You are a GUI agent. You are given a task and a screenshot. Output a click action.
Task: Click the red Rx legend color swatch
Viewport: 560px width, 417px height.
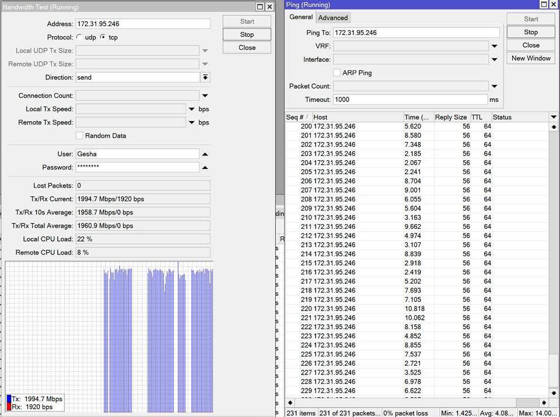coord(9,407)
